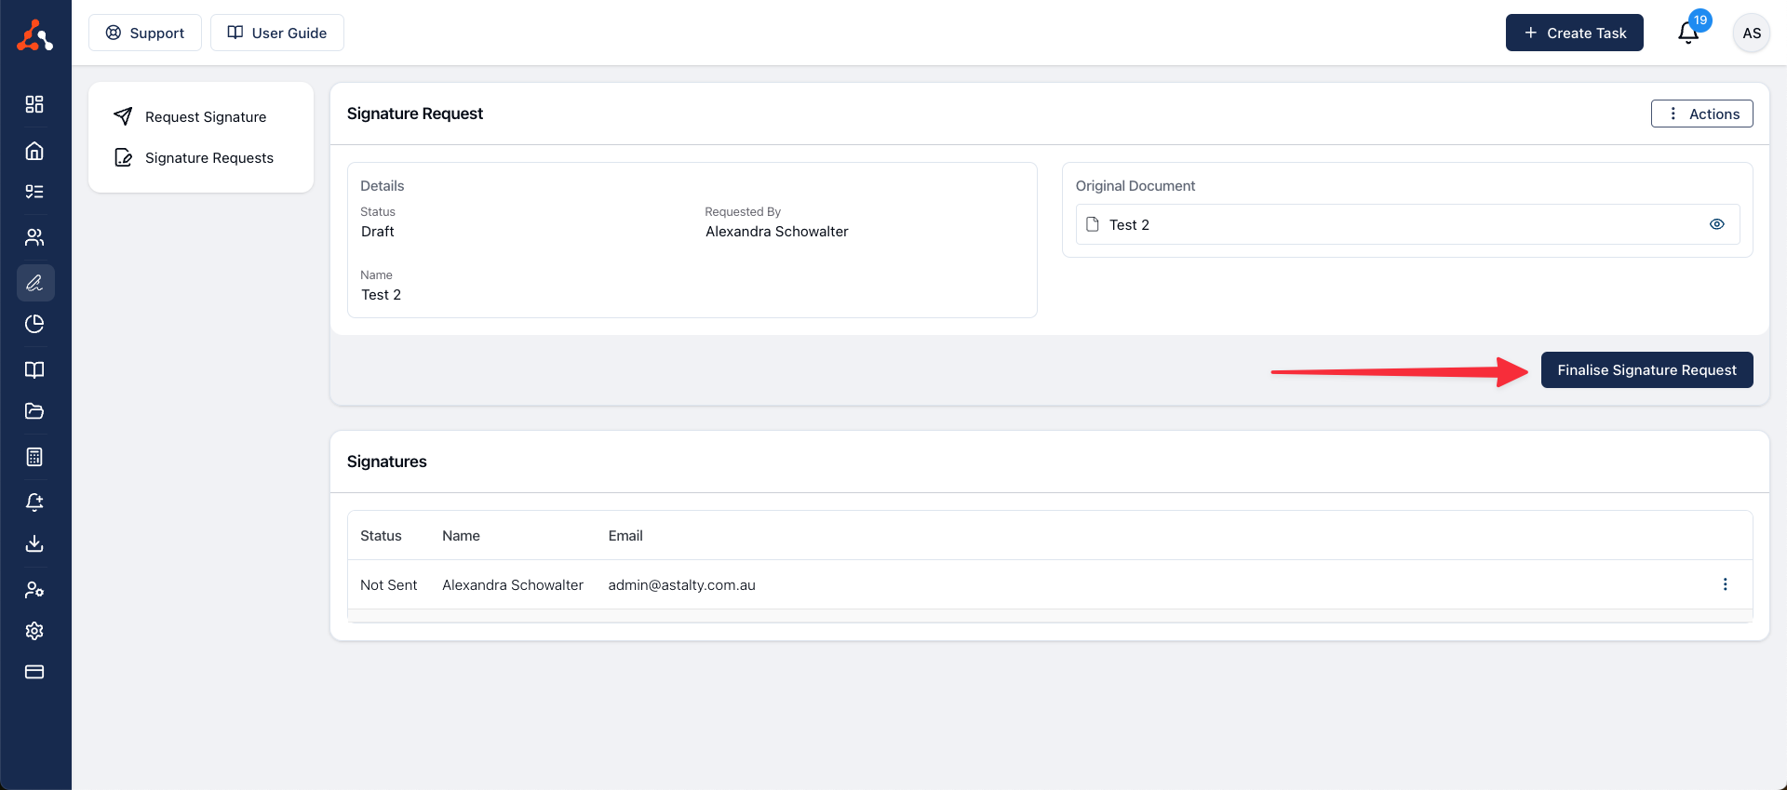Open the pie chart reports icon
This screenshot has width=1787, height=790.
pos(34,324)
